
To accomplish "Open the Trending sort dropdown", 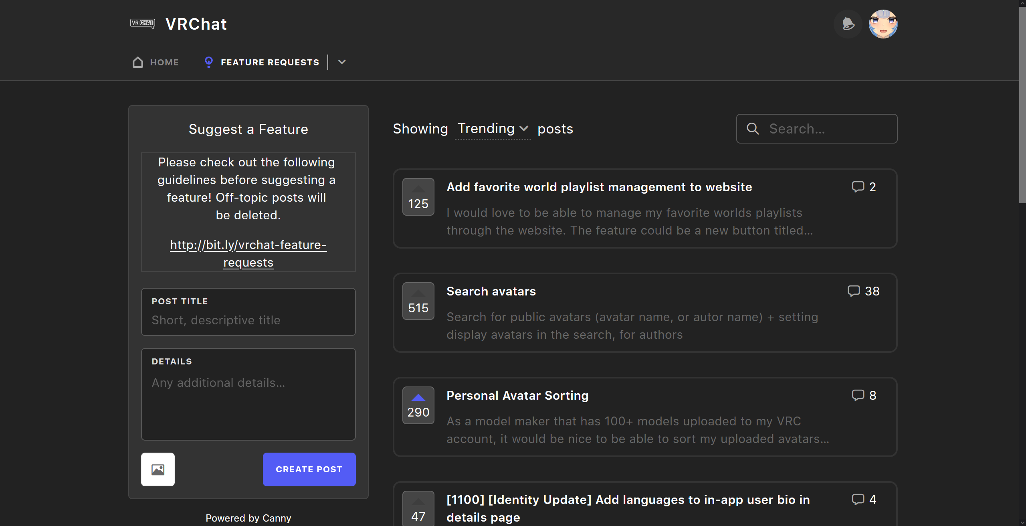I will [493, 129].
